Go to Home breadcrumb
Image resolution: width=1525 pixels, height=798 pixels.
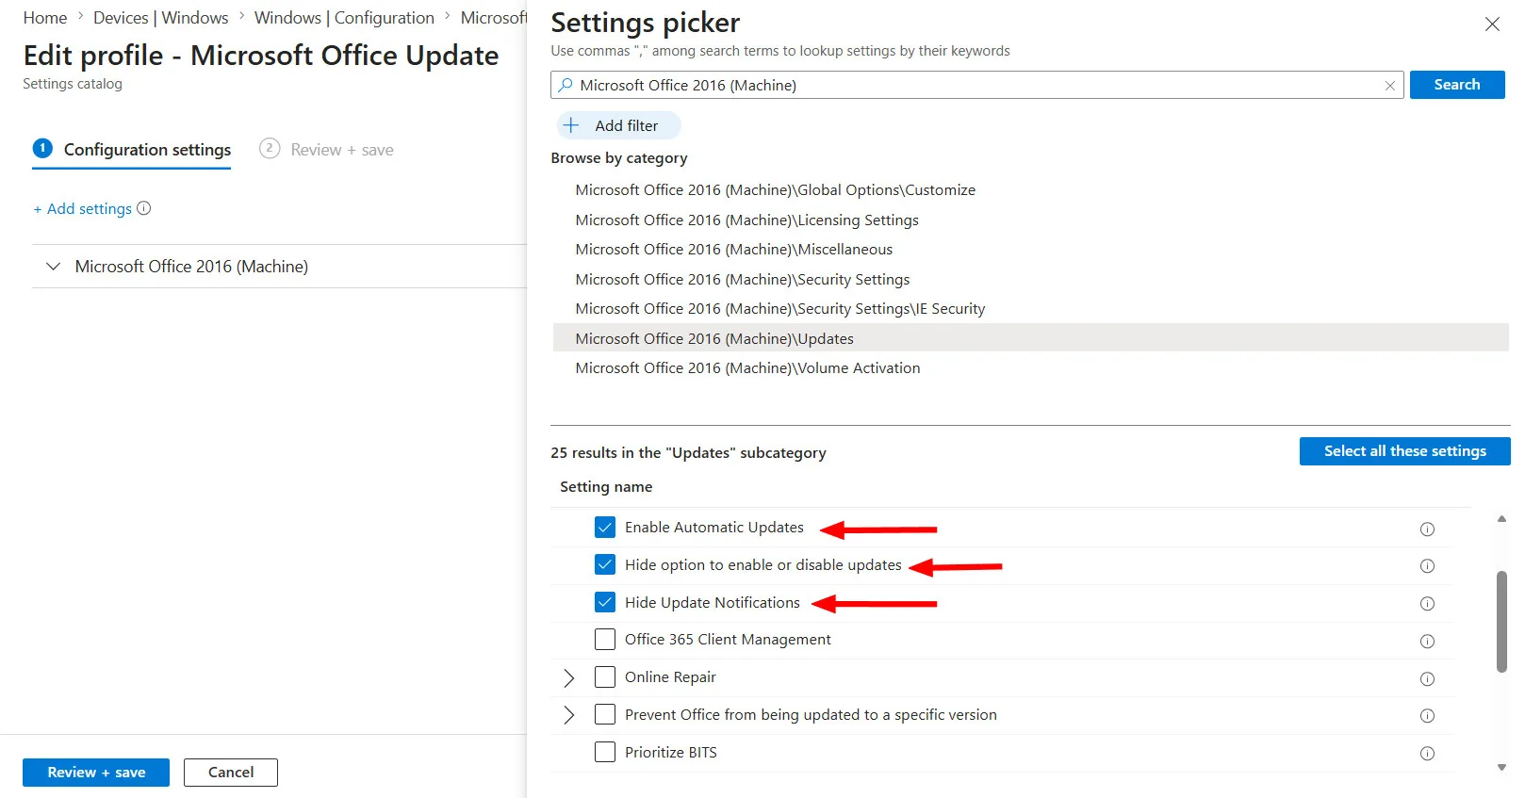pos(45,18)
